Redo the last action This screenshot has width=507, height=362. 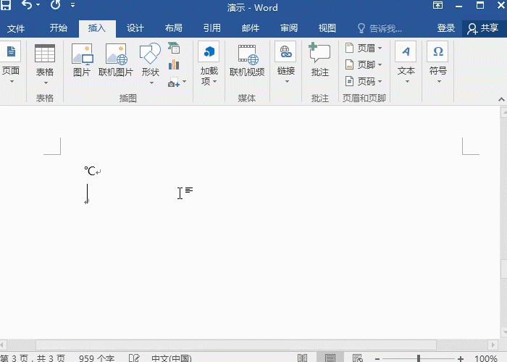coord(55,5)
